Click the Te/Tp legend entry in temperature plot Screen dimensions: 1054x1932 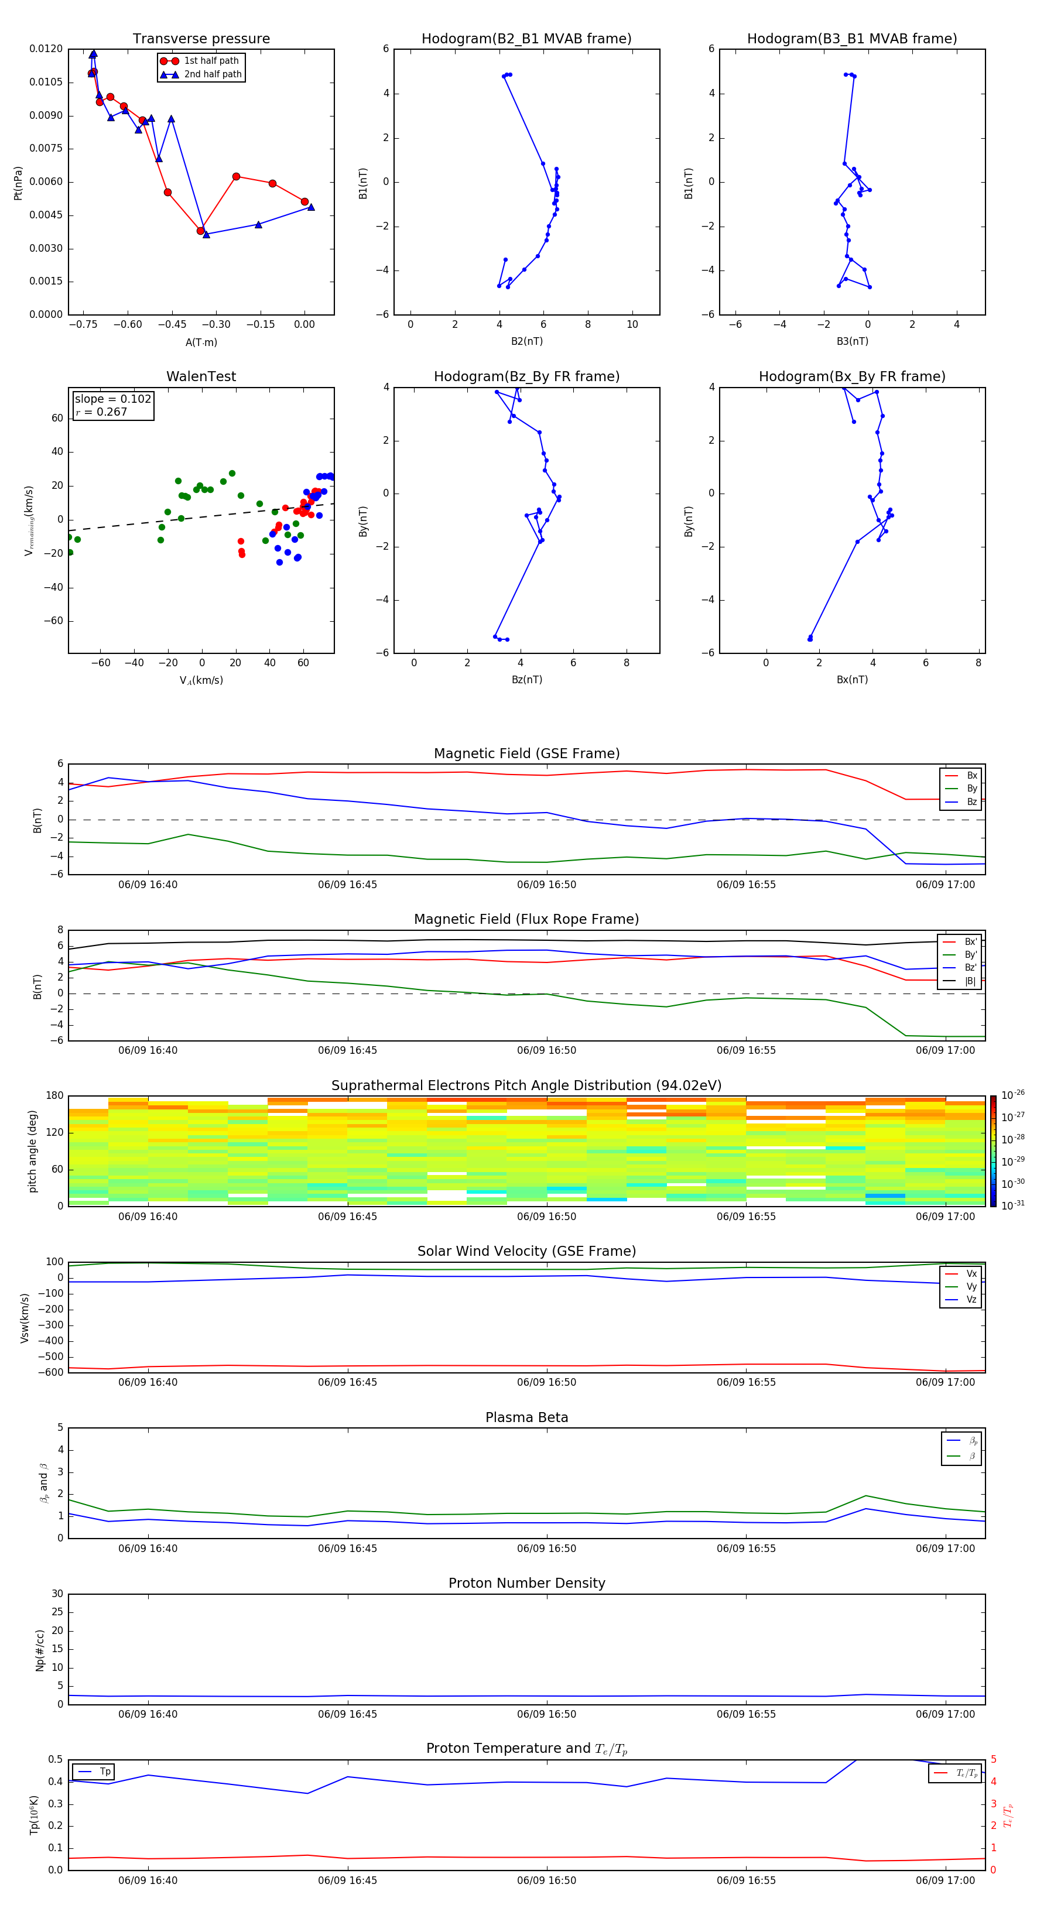coord(955,1774)
